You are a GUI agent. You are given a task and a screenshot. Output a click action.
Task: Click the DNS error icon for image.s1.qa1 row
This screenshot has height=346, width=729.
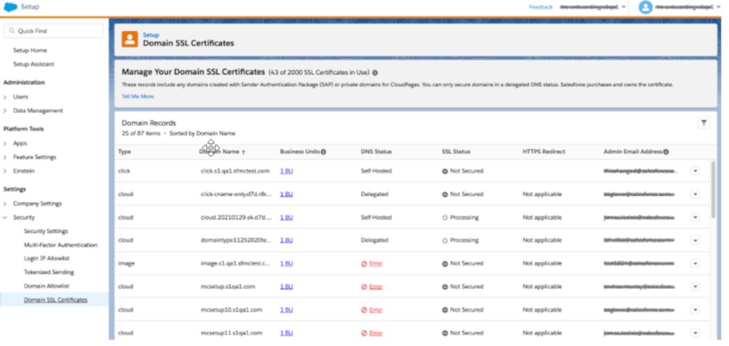[364, 264]
